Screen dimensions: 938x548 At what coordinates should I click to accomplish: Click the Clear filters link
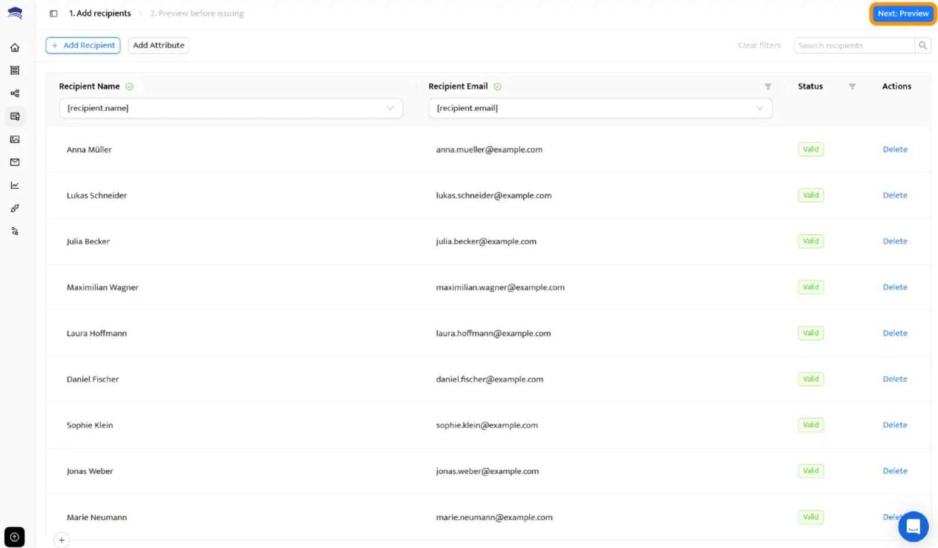759,45
